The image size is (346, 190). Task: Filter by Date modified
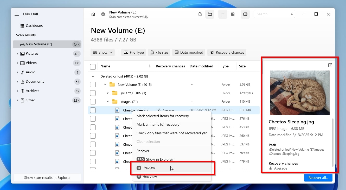click(189, 52)
